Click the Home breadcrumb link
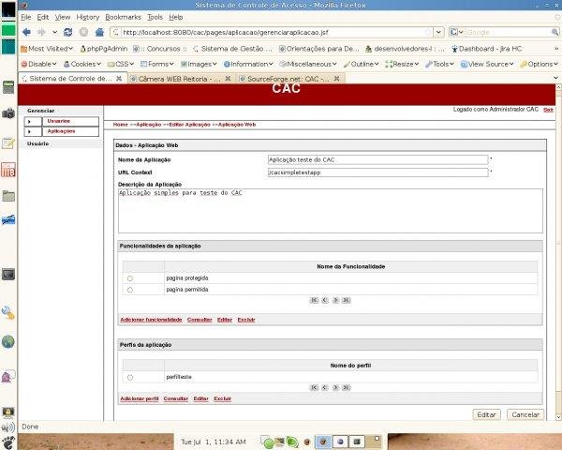 click(x=120, y=125)
